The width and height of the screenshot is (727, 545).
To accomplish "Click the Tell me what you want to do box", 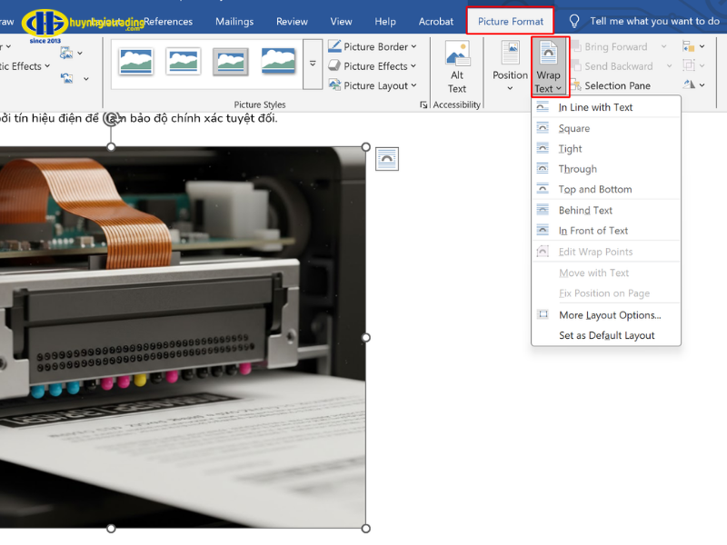I will [654, 21].
